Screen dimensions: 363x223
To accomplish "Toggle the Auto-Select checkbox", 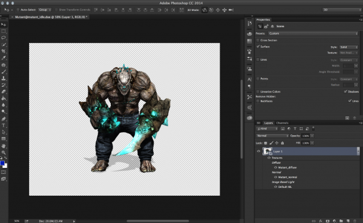I will tap(18, 10).
